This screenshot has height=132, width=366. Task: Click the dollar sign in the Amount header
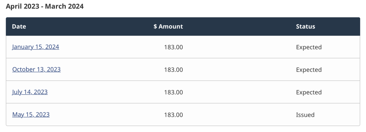tap(155, 27)
